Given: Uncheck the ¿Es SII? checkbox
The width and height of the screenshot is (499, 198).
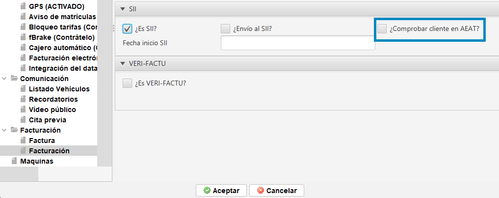Looking at the screenshot, I should (127, 28).
